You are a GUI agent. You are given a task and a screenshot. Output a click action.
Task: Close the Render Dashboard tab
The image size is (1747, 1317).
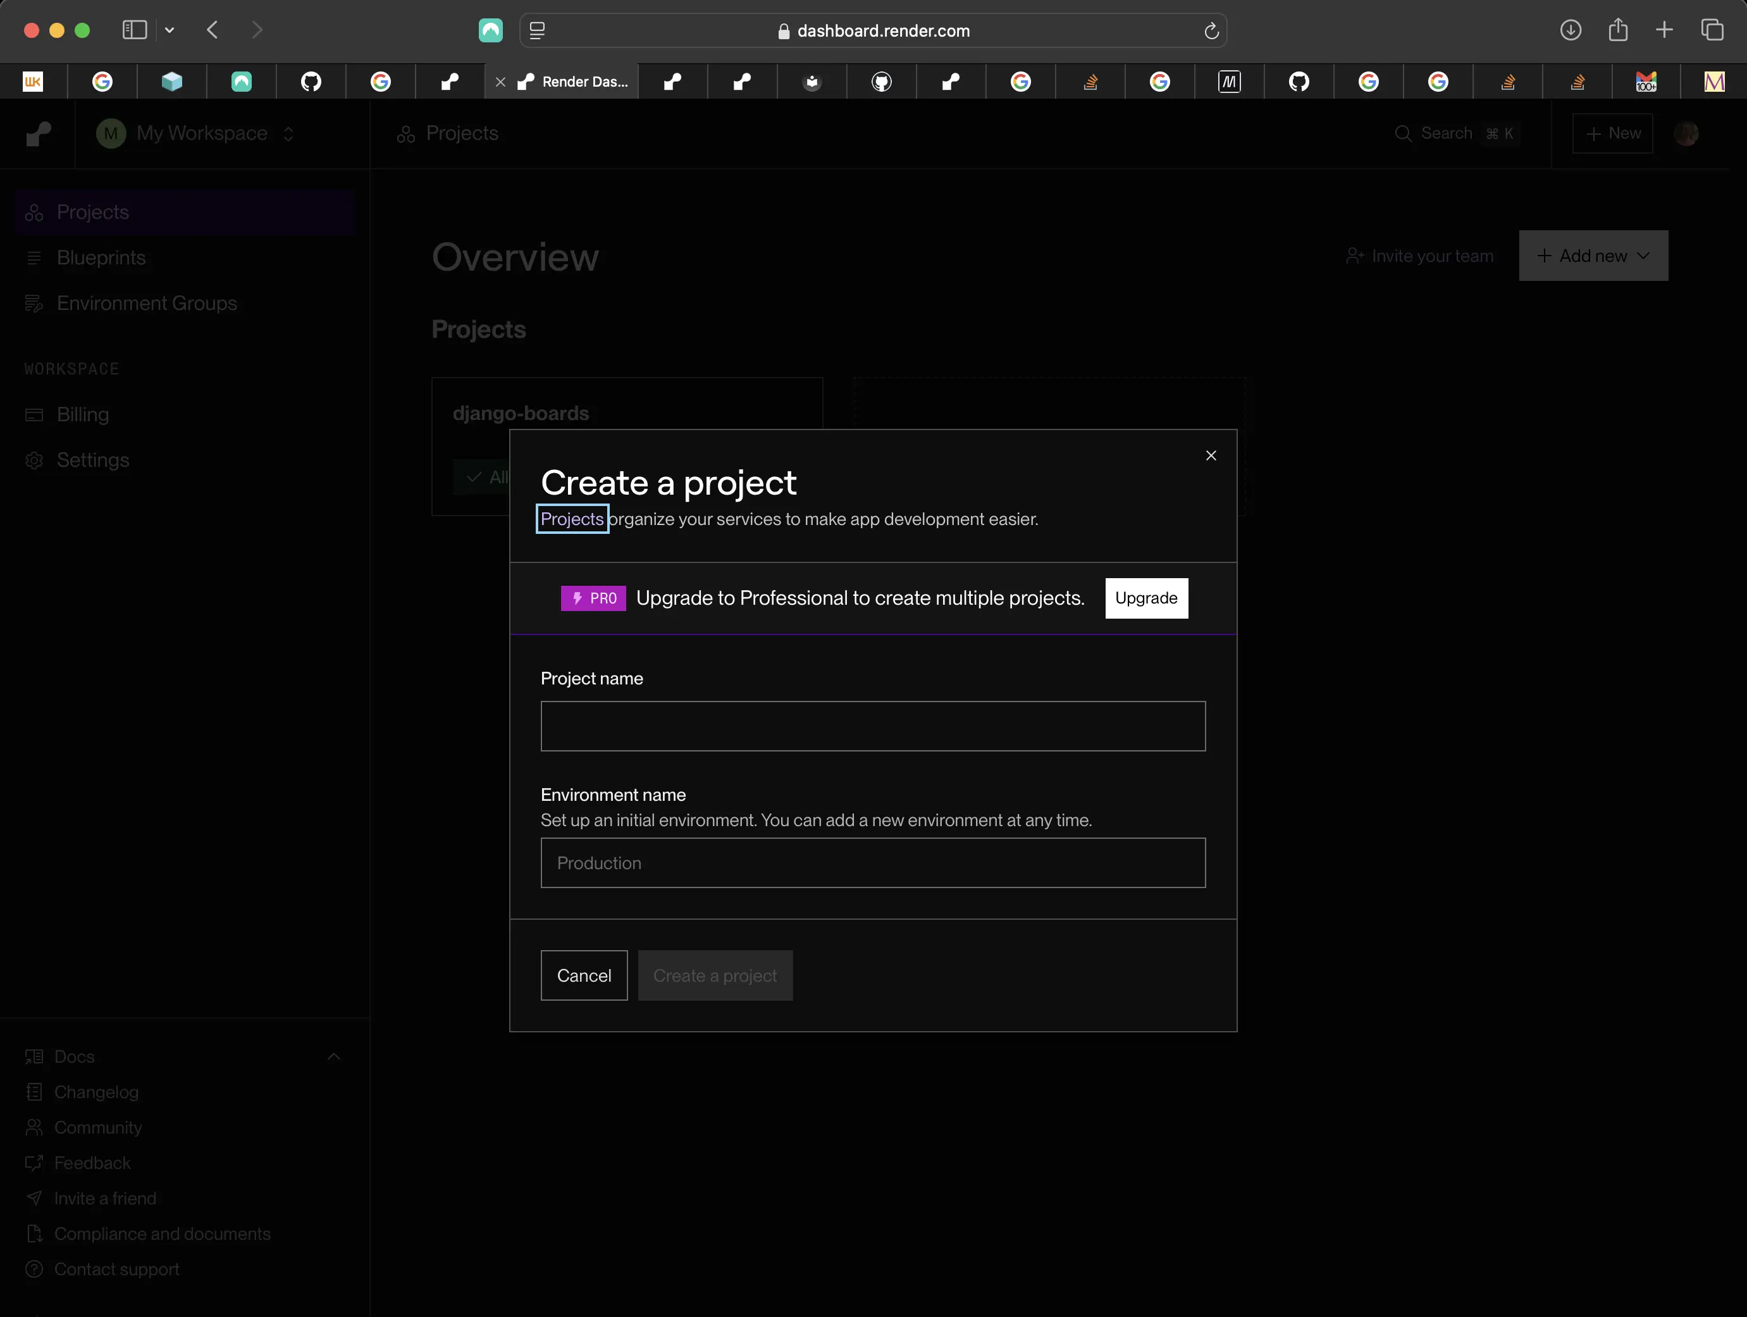pos(501,82)
